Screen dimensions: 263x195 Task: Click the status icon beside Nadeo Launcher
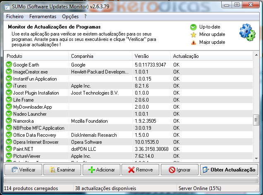pos(9,114)
